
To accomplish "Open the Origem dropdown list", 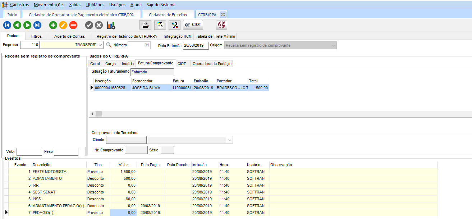I will pyautogui.click(x=333, y=46).
